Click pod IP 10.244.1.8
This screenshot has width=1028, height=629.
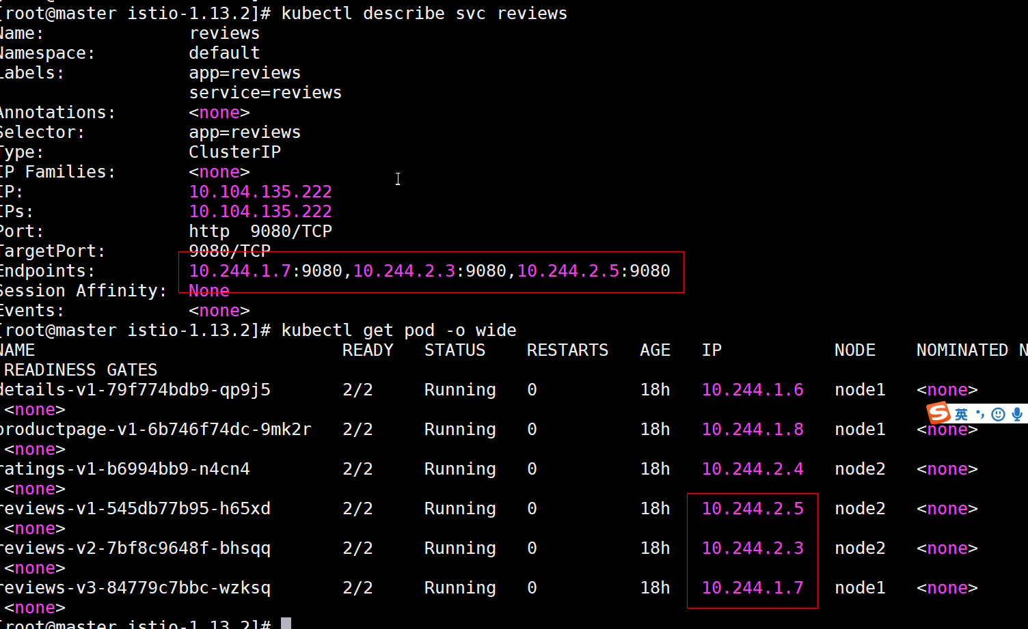click(x=753, y=430)
